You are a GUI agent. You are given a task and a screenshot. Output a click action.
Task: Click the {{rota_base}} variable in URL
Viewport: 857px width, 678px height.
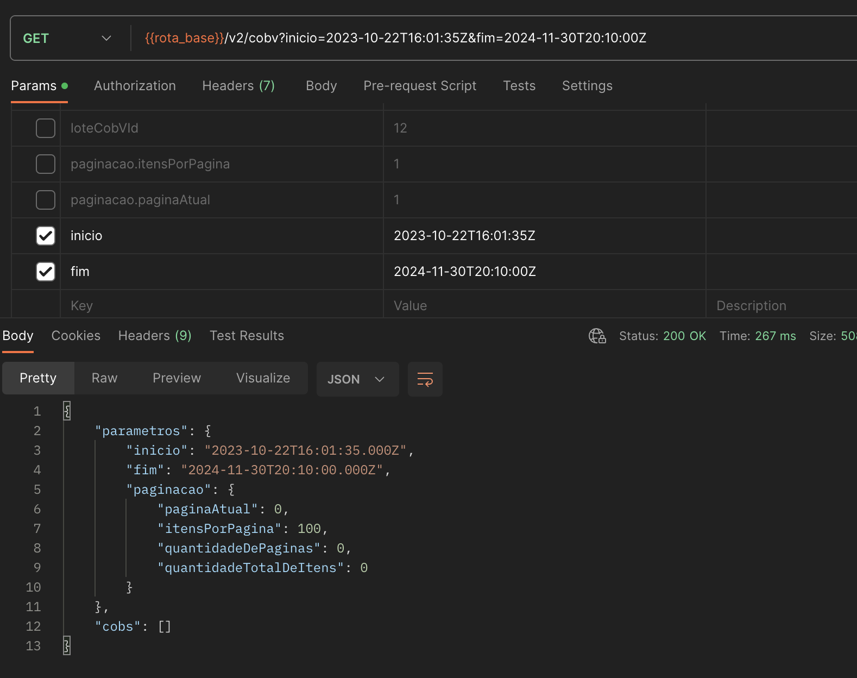pyautogui.click(x=184, y=38)
